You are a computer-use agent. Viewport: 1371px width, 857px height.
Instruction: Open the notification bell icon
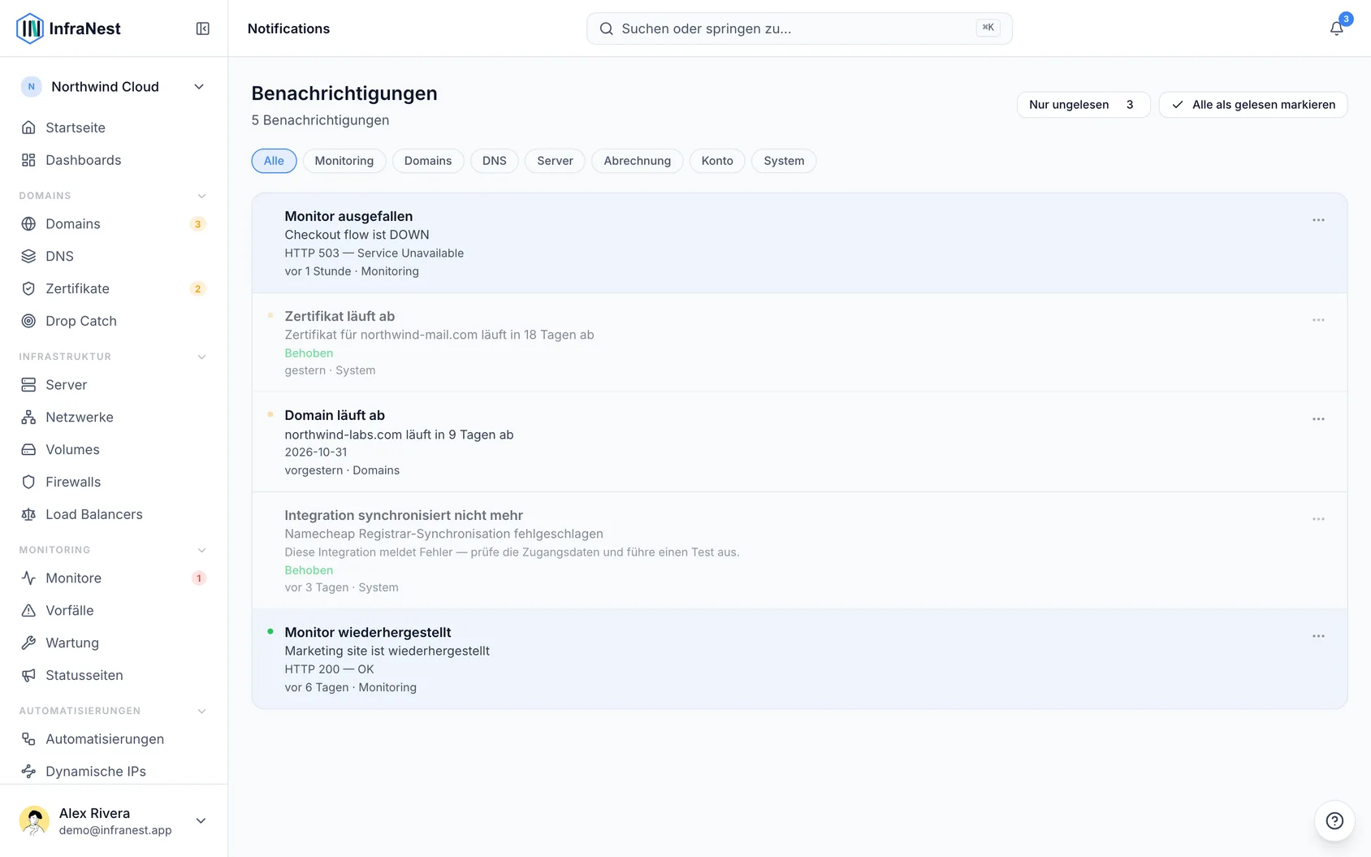1336,28
